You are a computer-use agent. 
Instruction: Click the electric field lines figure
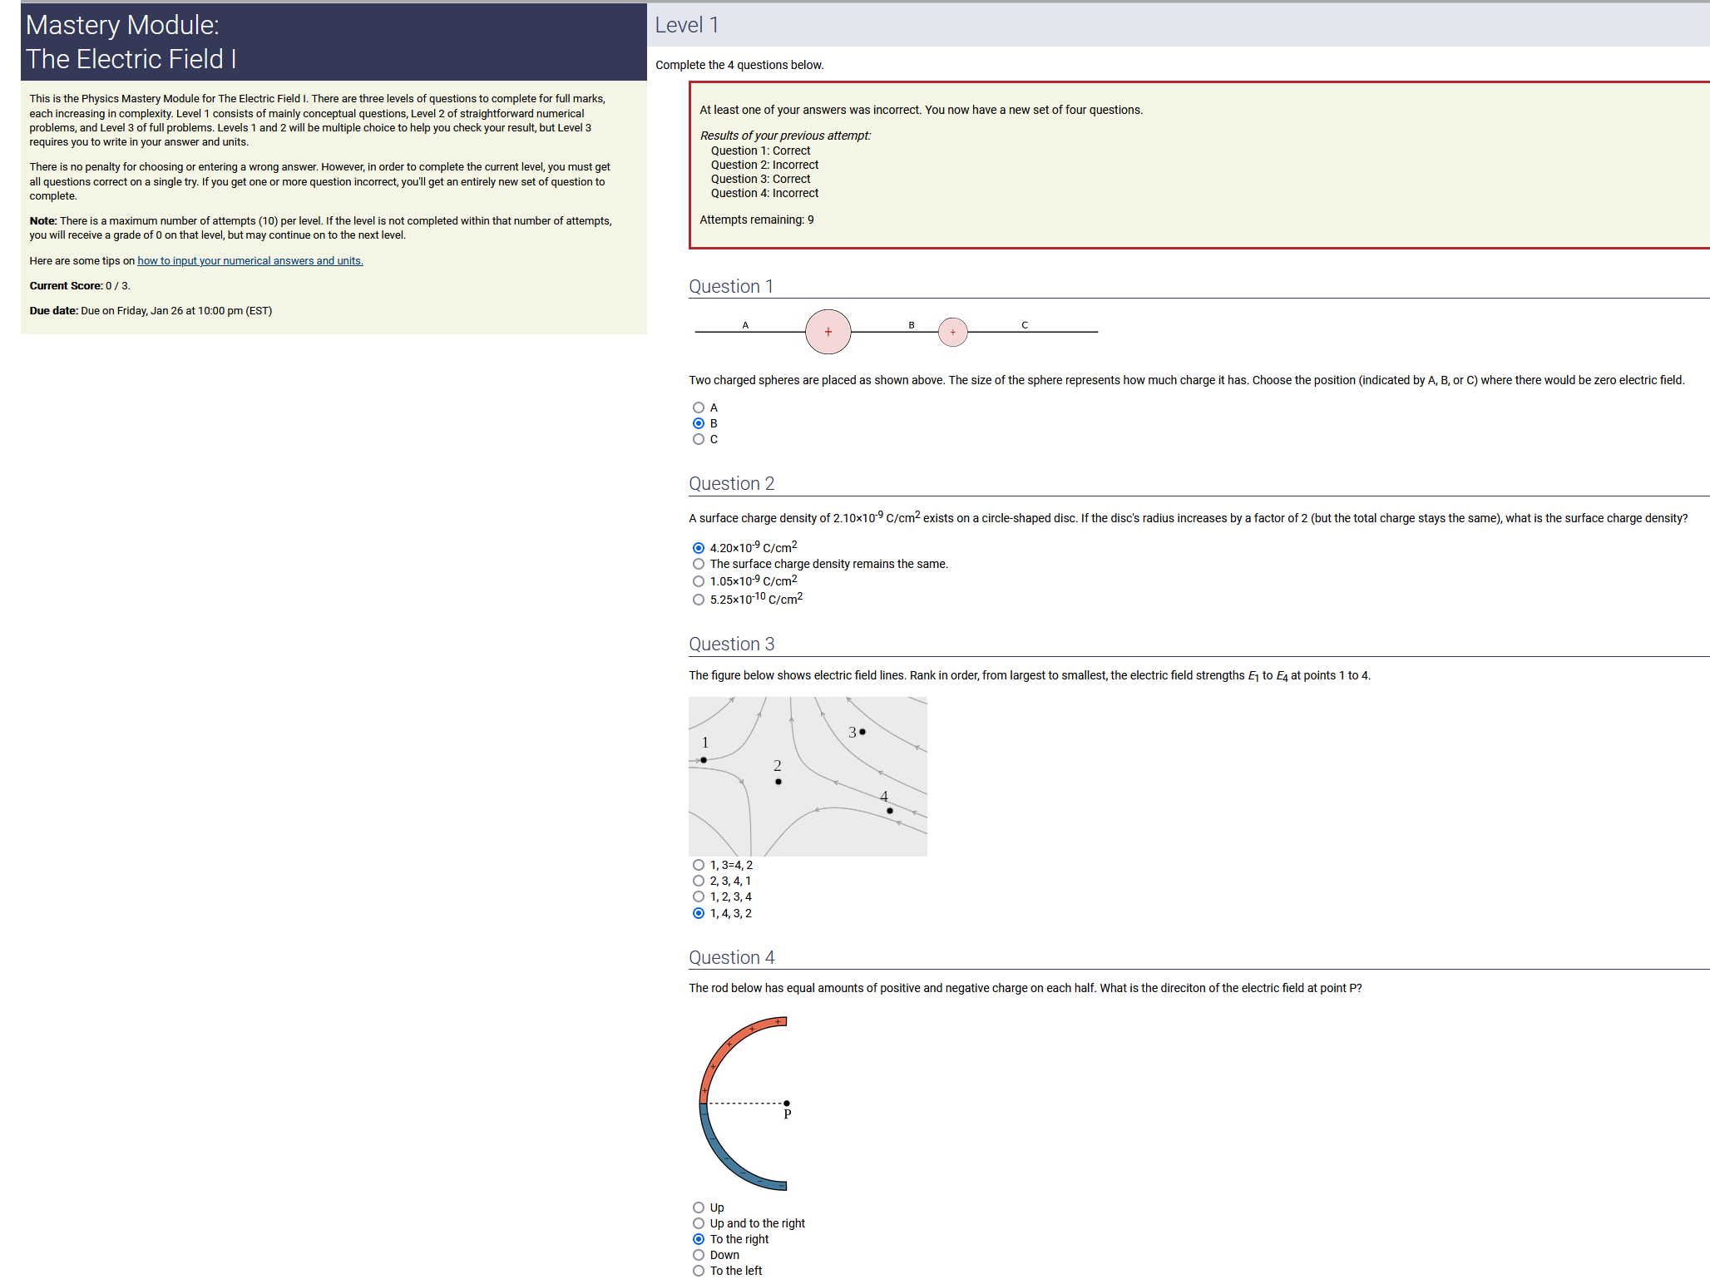pos(808,777)
